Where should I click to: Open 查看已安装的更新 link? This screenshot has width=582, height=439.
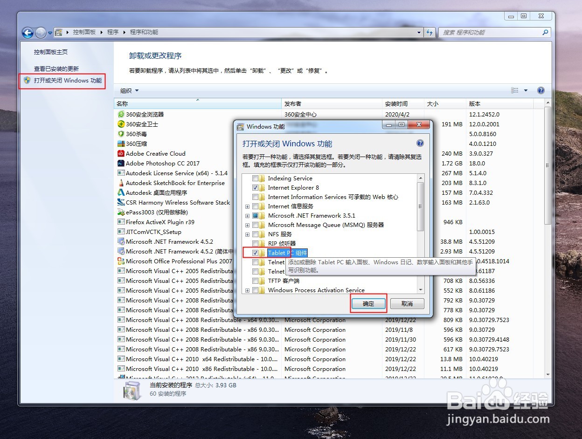coord(56,69)
